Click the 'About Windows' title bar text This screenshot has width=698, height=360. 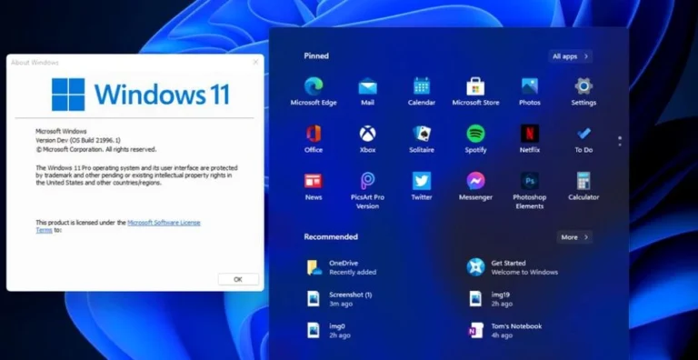35,63
